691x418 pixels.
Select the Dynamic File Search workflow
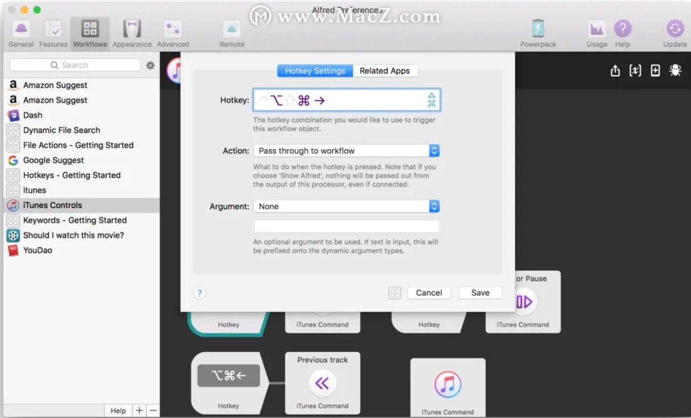(82, 130)
